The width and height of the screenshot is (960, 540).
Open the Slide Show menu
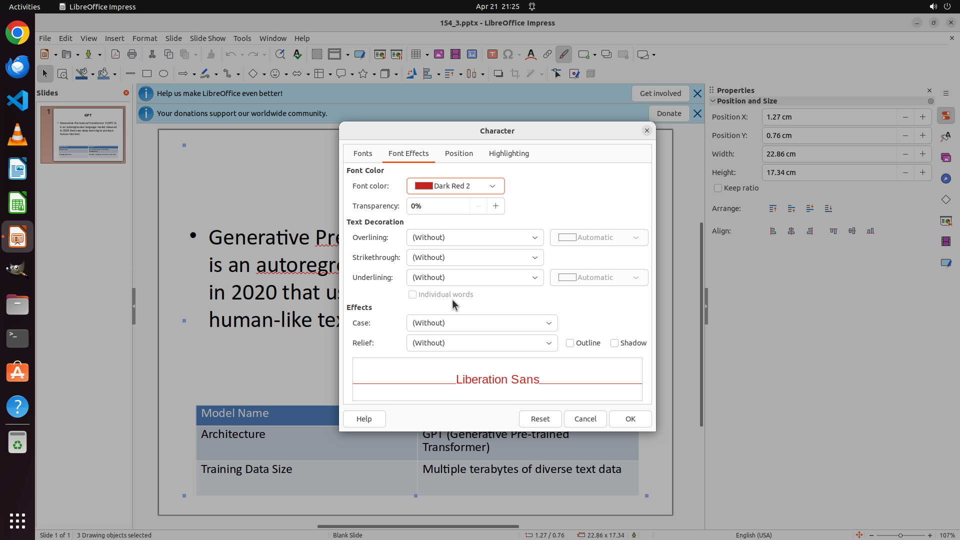(x=207, y=38)
